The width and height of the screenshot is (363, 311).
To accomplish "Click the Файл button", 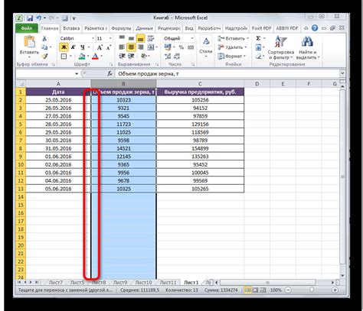I will (27, 28).
